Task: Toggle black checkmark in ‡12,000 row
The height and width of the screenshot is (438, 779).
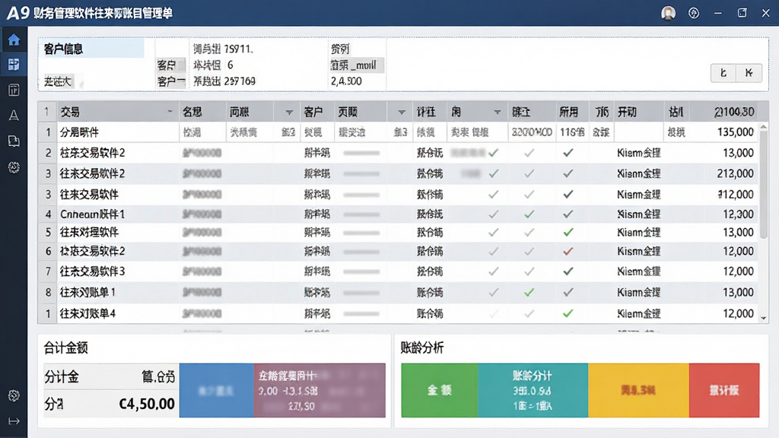Action: 568,194
